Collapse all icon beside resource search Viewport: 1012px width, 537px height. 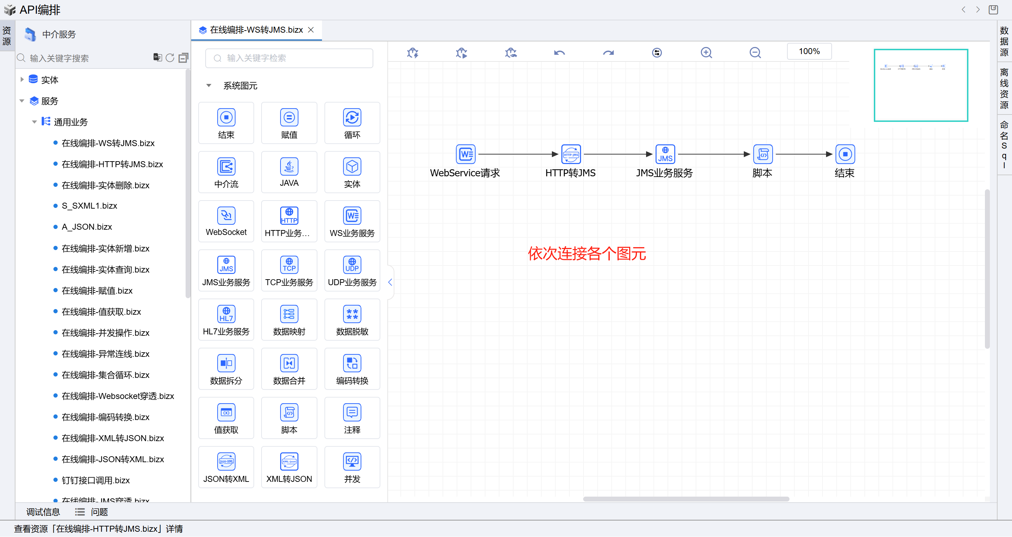[183, 58]
